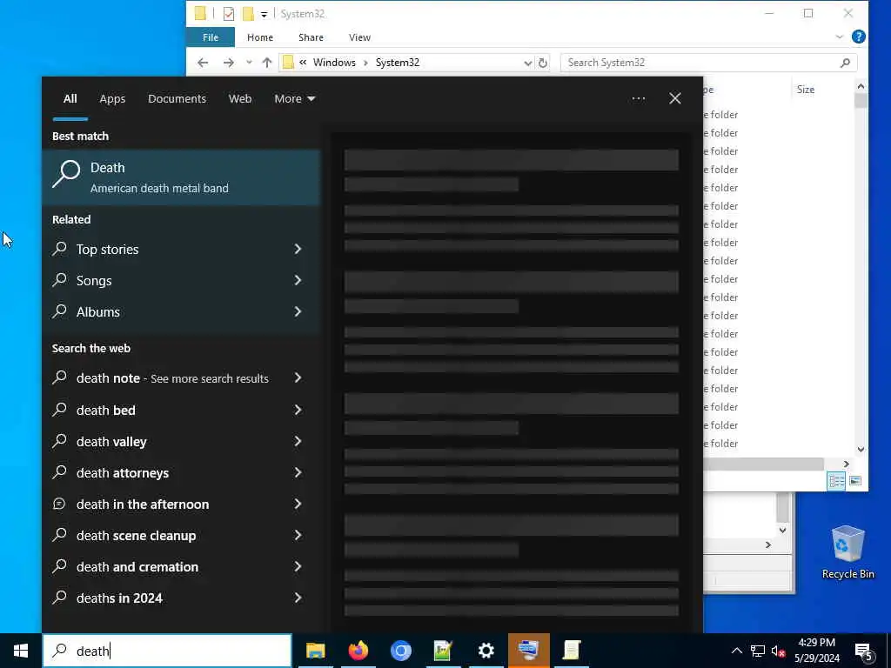The height and width of the screenshot is (668, 891).
Task: Expand the death note preview arrow
Action: tap(298, 377)
